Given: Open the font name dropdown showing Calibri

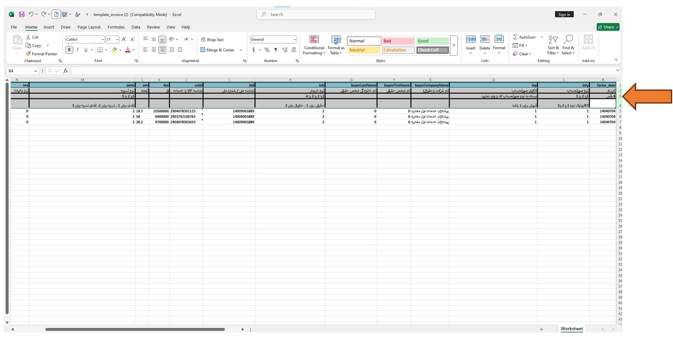Looking at the screenshot, I should click(103, 40).
